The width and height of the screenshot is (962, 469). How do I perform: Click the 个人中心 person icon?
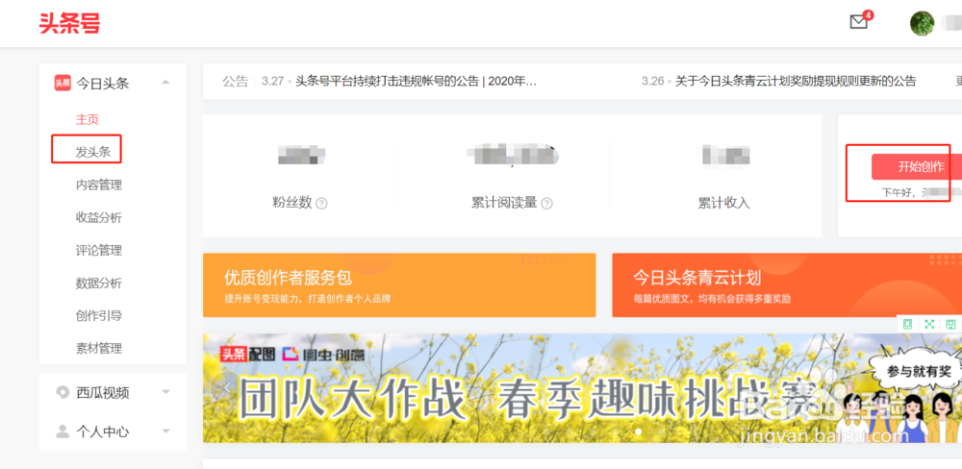tap(63, 431)
